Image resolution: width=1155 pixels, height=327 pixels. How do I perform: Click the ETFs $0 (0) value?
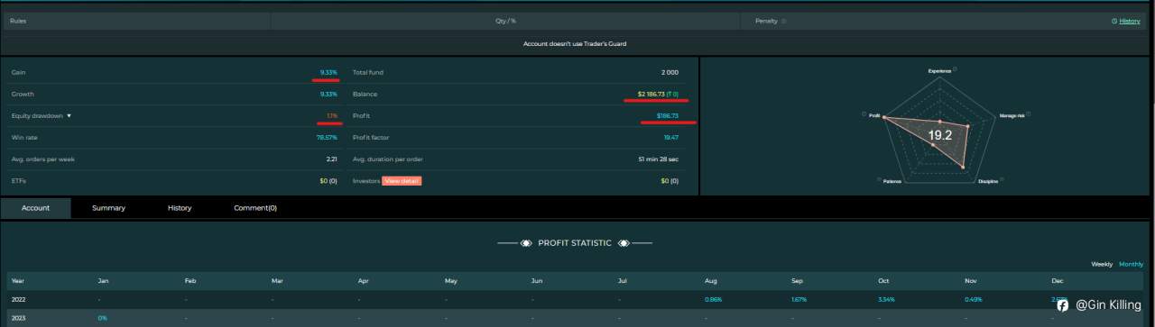328,181
